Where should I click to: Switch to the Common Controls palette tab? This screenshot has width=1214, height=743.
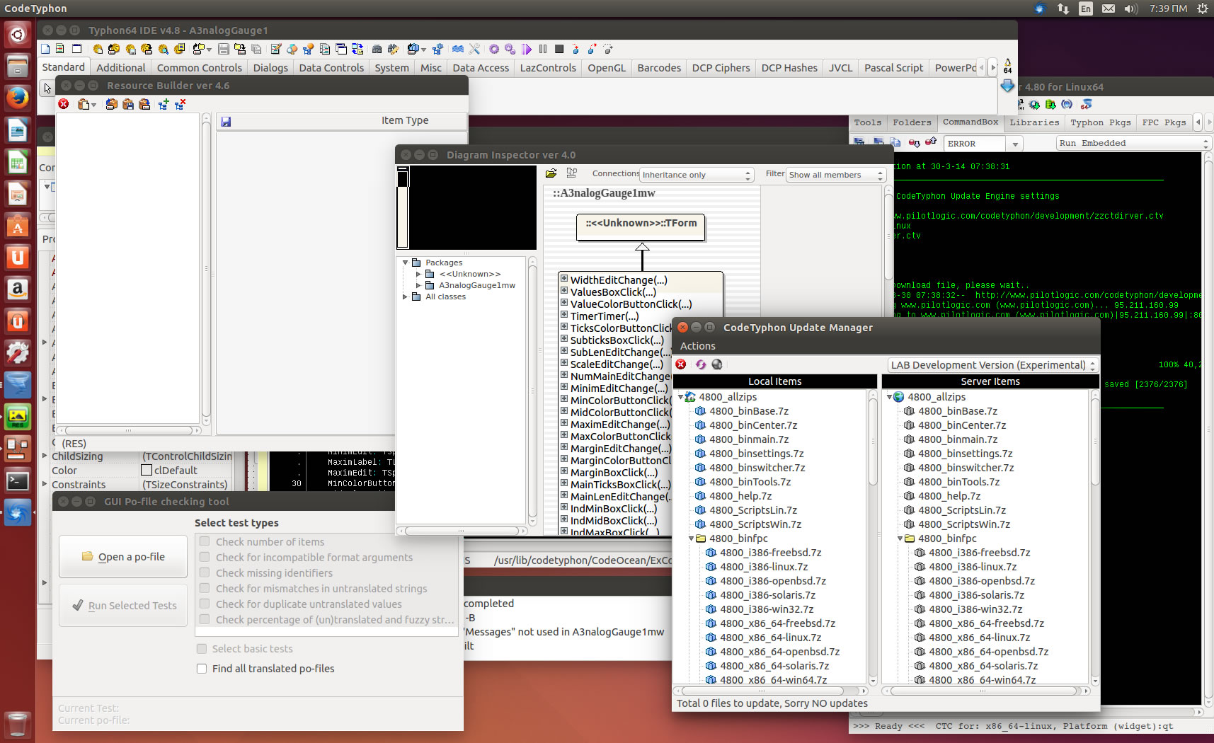point(199,67)
